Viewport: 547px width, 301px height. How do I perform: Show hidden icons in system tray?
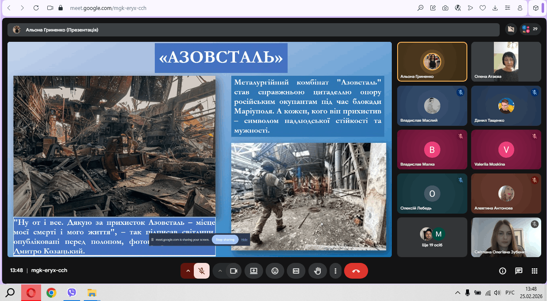[458, 293]
